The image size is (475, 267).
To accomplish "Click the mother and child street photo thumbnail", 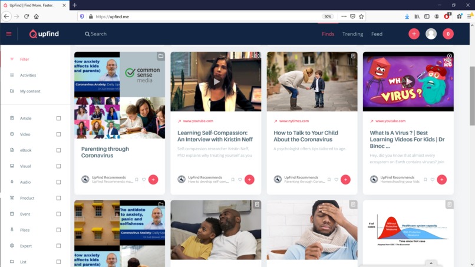I will click(312, 81).
